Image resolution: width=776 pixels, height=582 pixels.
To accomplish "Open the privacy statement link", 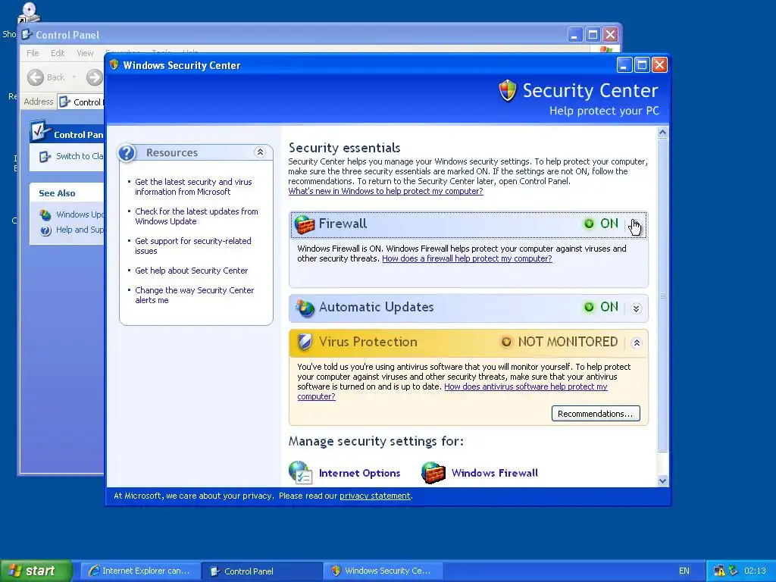I will [374, 496].
